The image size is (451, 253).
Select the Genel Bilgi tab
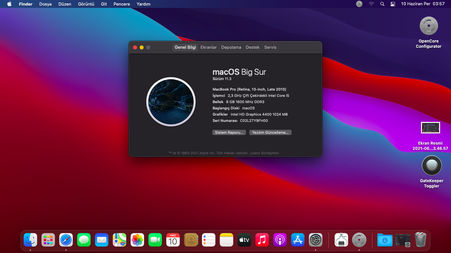click(185, 47)
